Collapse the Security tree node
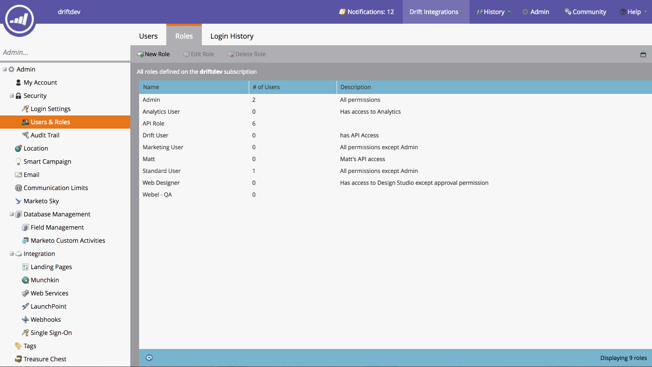Viewport: 652px width, 367px height. pyautogui.click(x=11, y=95)
